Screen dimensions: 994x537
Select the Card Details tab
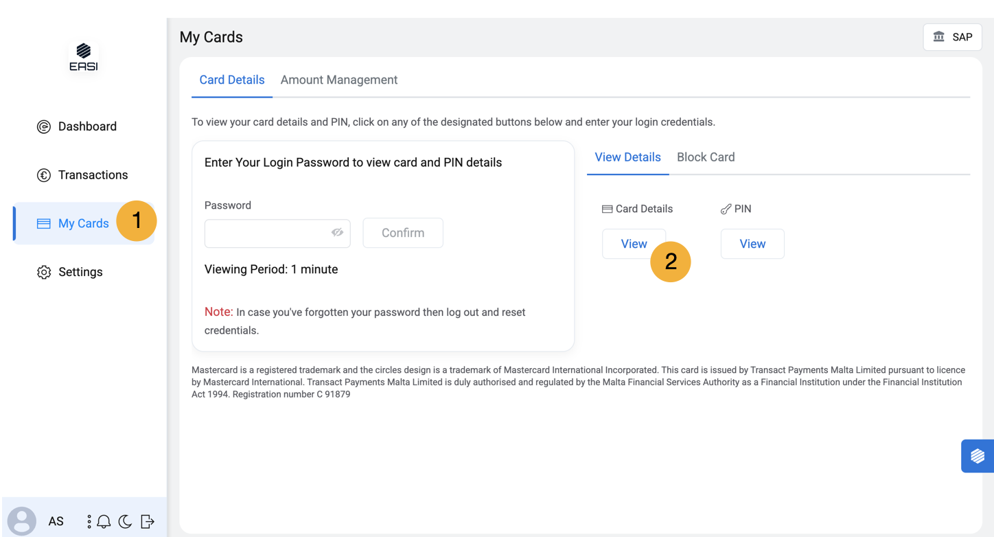coord(231,80)
